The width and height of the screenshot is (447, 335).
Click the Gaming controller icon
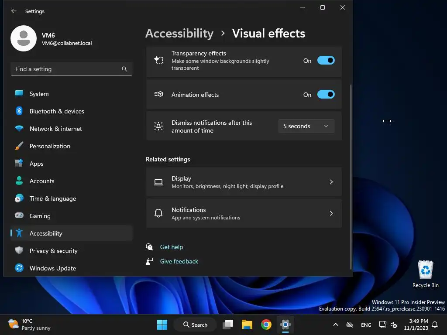(x=19, y=215)
